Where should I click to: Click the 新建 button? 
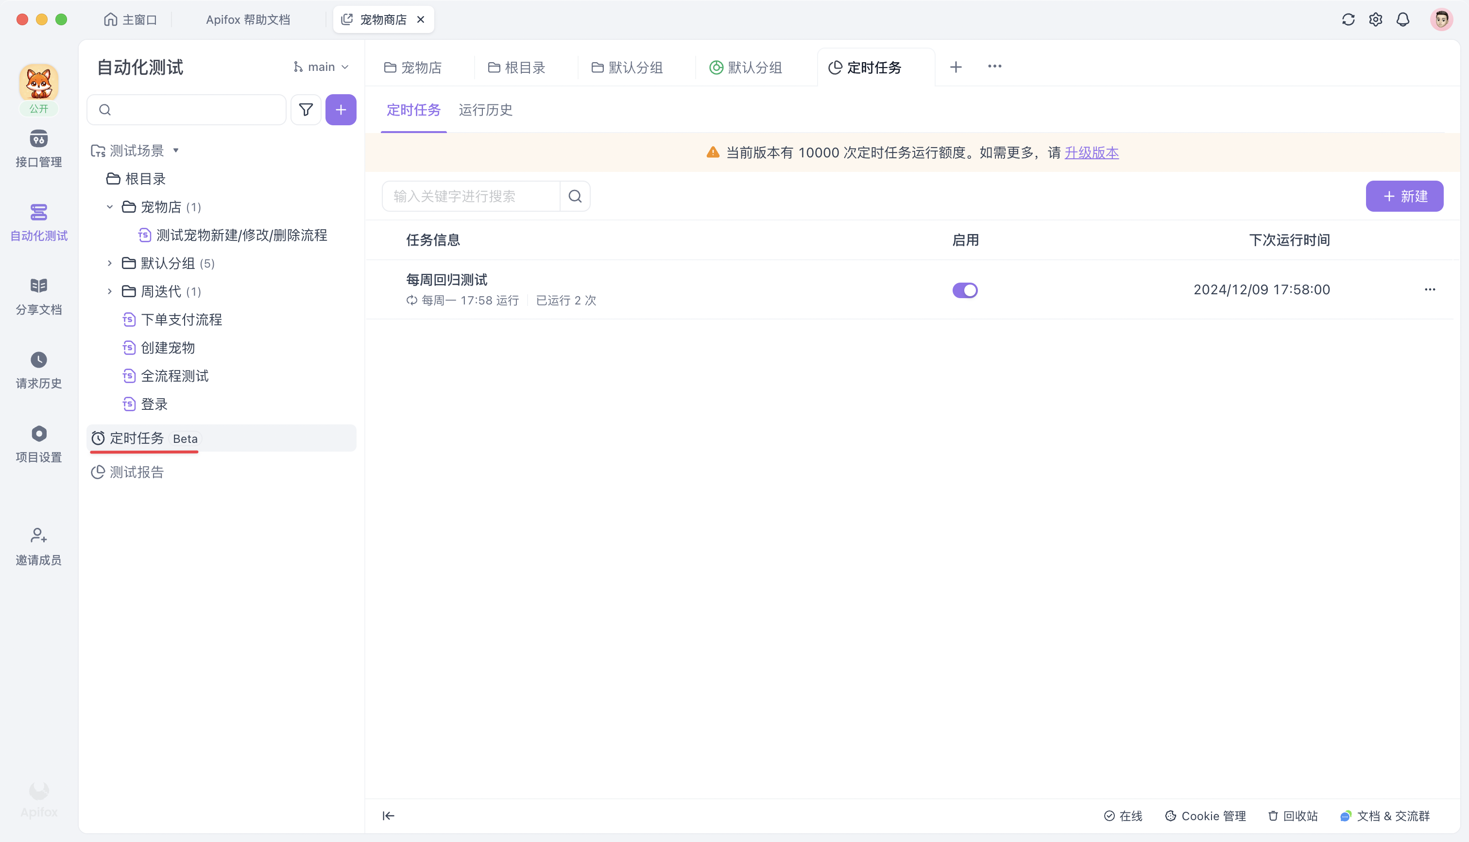[1404, 196]
